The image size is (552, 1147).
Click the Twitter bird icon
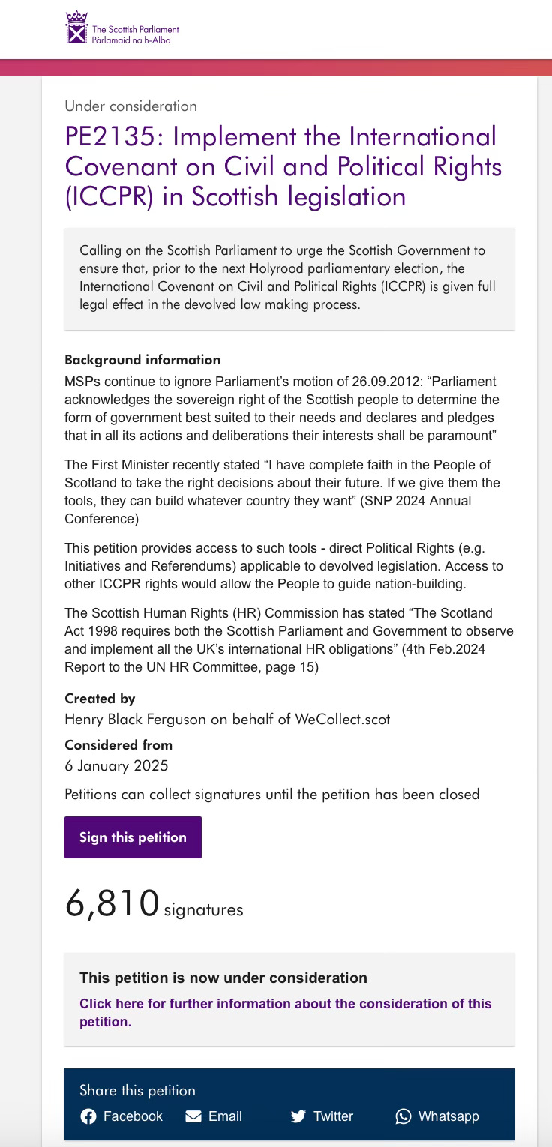click(298, 1116)
